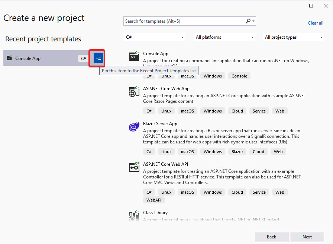Open the C# language filter dropdown
This screenshot has width=333, height=244.
154,37
